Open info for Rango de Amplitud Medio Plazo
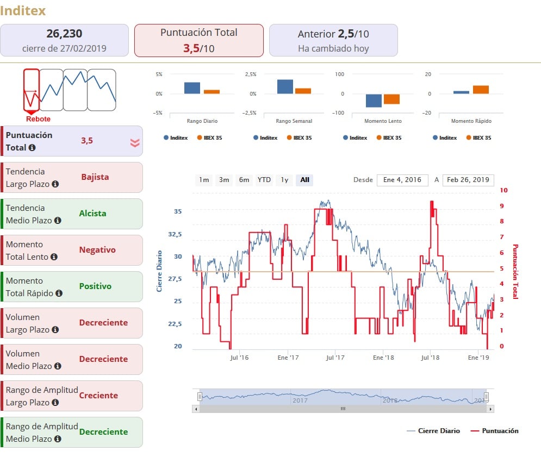This screenshot has height=457, width=541. [x=58, y=439]
